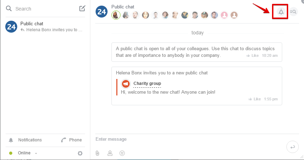Click the new chat compose icon

coord(82,8)
